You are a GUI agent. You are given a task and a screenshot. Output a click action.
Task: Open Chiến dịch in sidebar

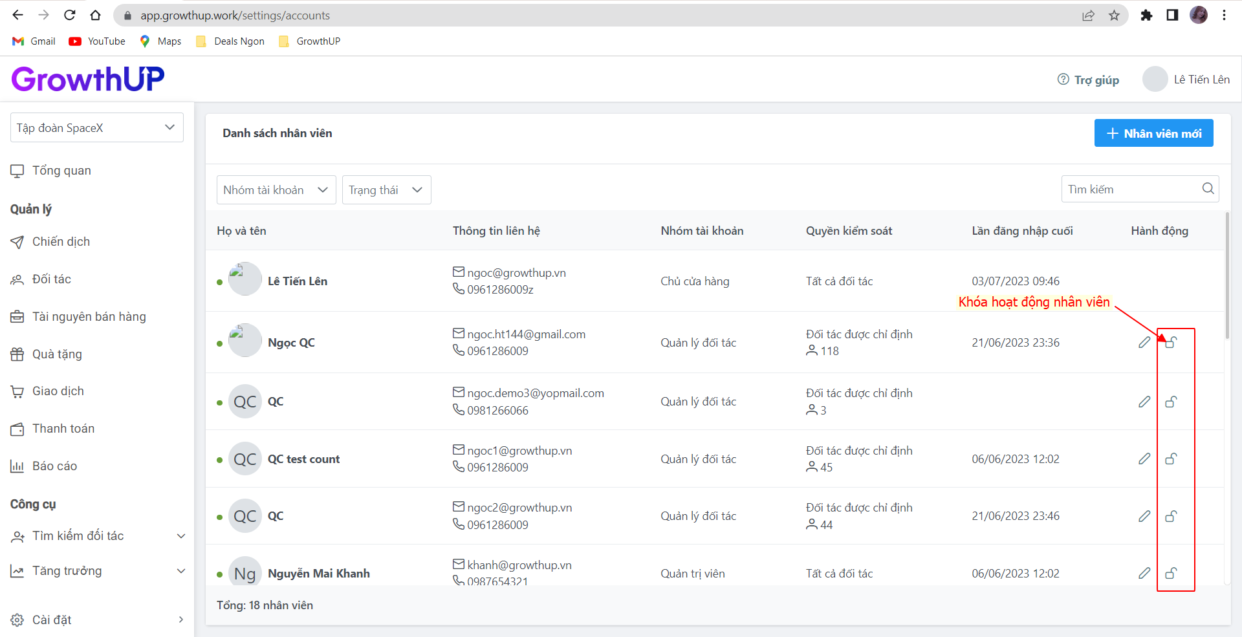point(61,242)
